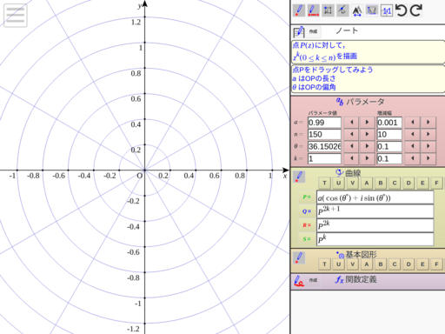Increase parameter θ with right arrow

367,146
